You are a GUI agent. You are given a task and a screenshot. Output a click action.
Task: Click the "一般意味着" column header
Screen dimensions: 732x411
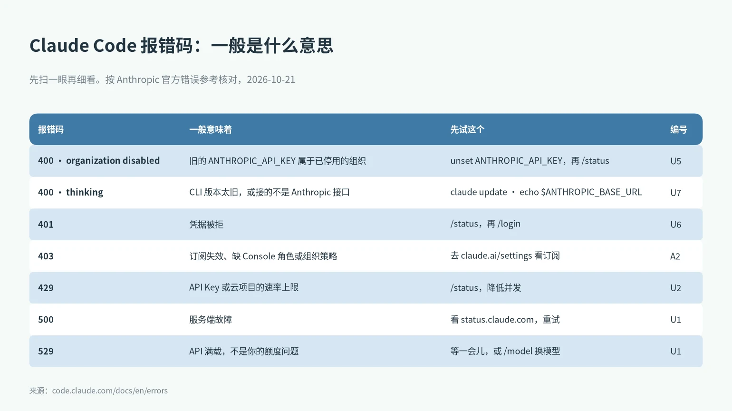(x=211, y=129)
